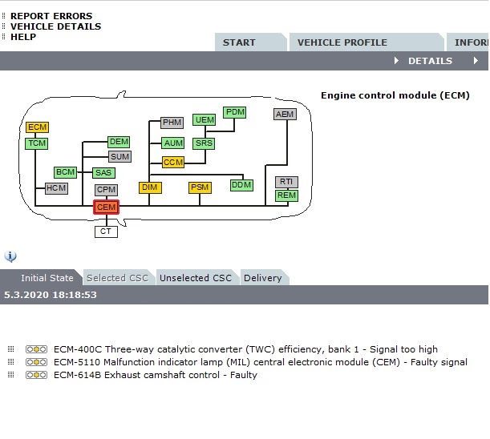The height and width of the screenshot is (439, 490).
Task: Click status lamp icon for ECM-400C
Action: (x=36, y=349)
